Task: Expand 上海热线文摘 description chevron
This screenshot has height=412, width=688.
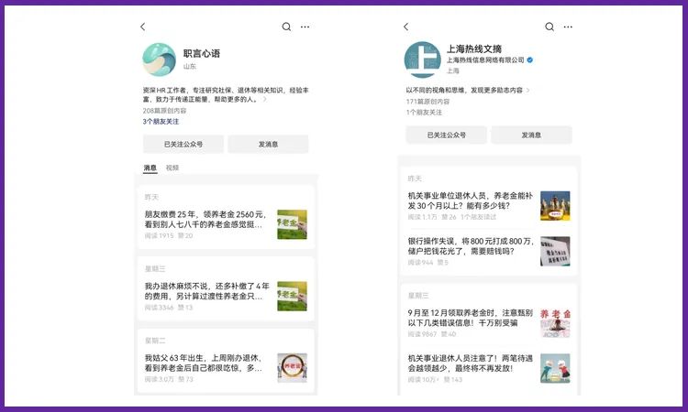Action: (x=527, y=91)
